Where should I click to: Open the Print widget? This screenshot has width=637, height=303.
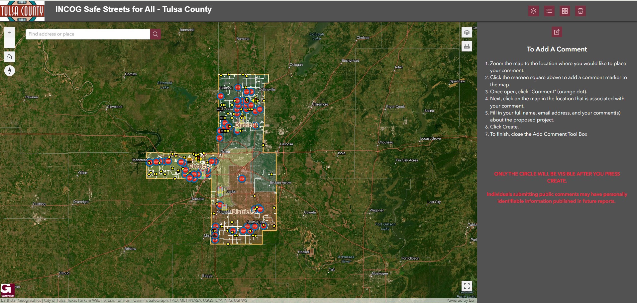tap(580, 11)
